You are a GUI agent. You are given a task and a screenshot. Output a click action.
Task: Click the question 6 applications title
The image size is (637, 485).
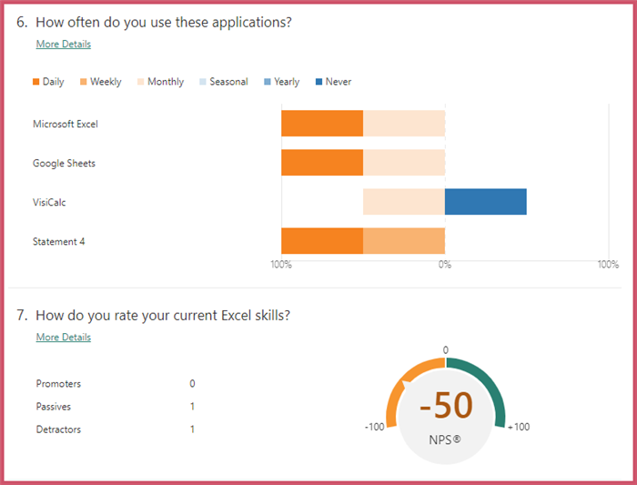pyautogui.click(x=163, y=22)
